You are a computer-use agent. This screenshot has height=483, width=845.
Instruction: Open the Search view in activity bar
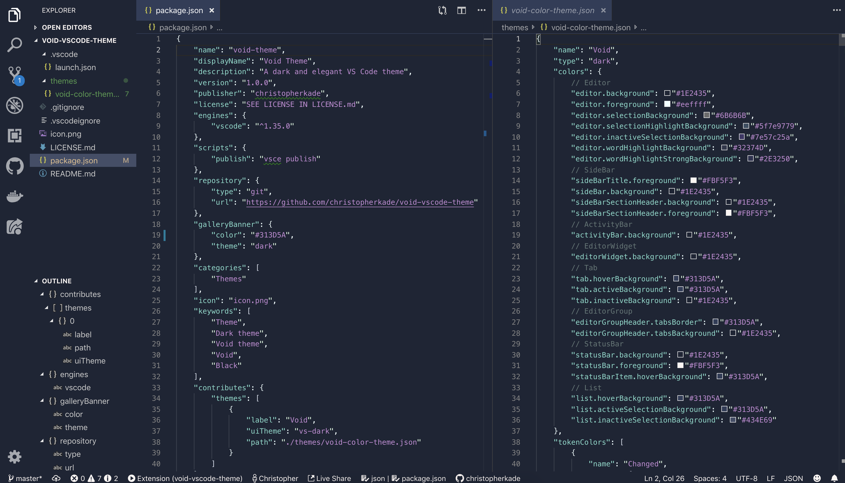click(15, 45)
